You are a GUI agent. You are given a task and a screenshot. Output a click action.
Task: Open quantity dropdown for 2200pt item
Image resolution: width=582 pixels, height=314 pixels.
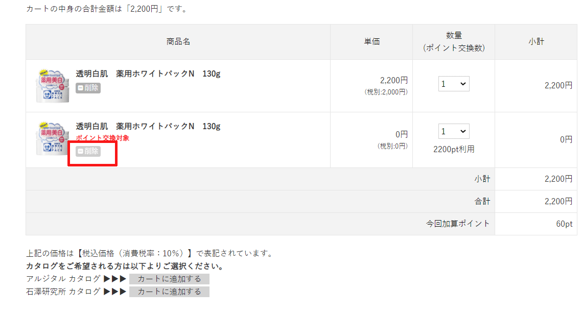coord(454,131)
